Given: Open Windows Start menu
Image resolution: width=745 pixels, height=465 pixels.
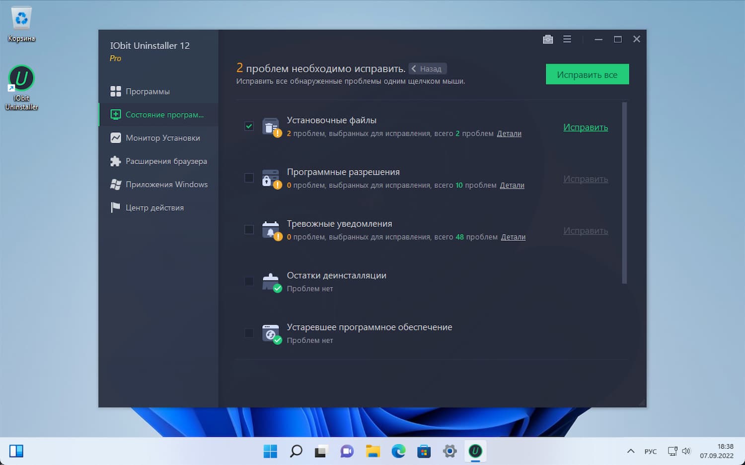Looking at the screenshot, I should tap(270, 451).
